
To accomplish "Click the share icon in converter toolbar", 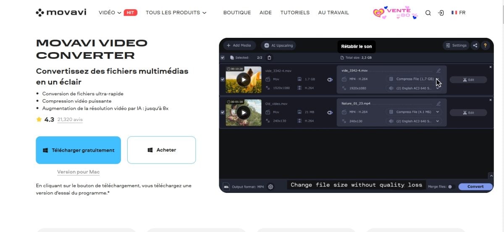I will (475, 45).
